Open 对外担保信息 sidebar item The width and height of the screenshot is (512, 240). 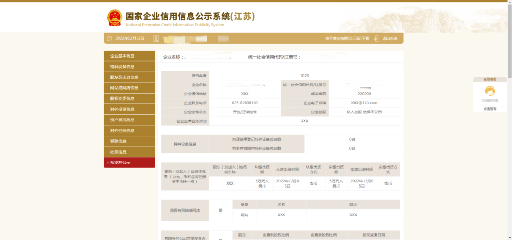pyautogui.click(x=129, y=130)
